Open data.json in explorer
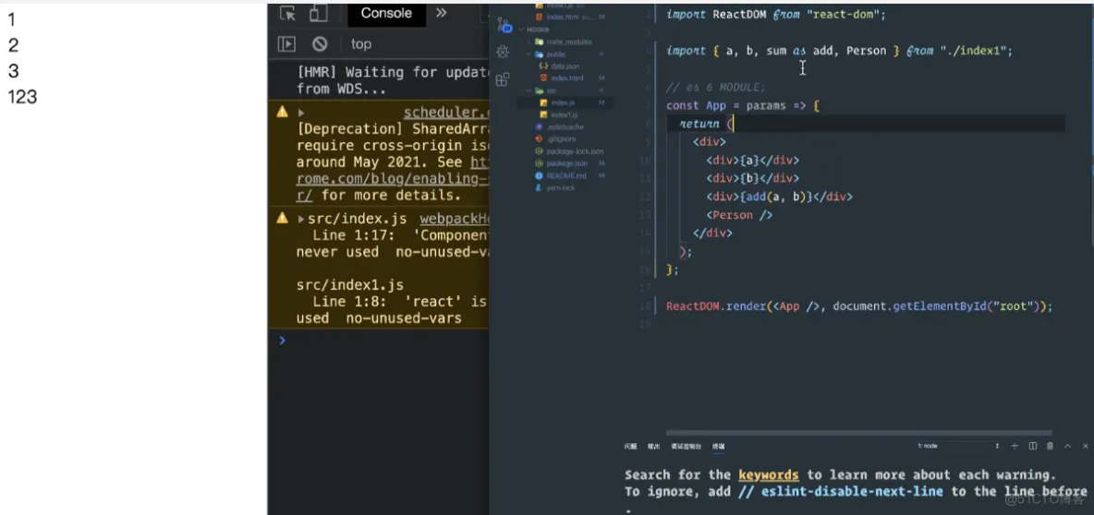 click(x=565, y=66)
